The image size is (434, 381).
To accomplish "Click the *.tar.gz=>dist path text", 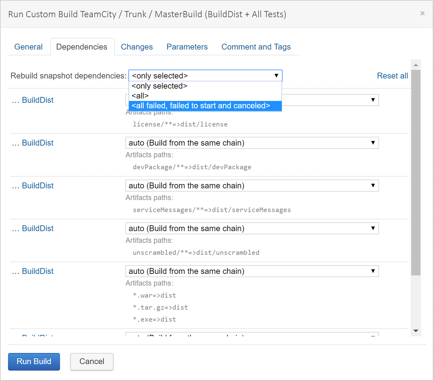I will (160, 307).
